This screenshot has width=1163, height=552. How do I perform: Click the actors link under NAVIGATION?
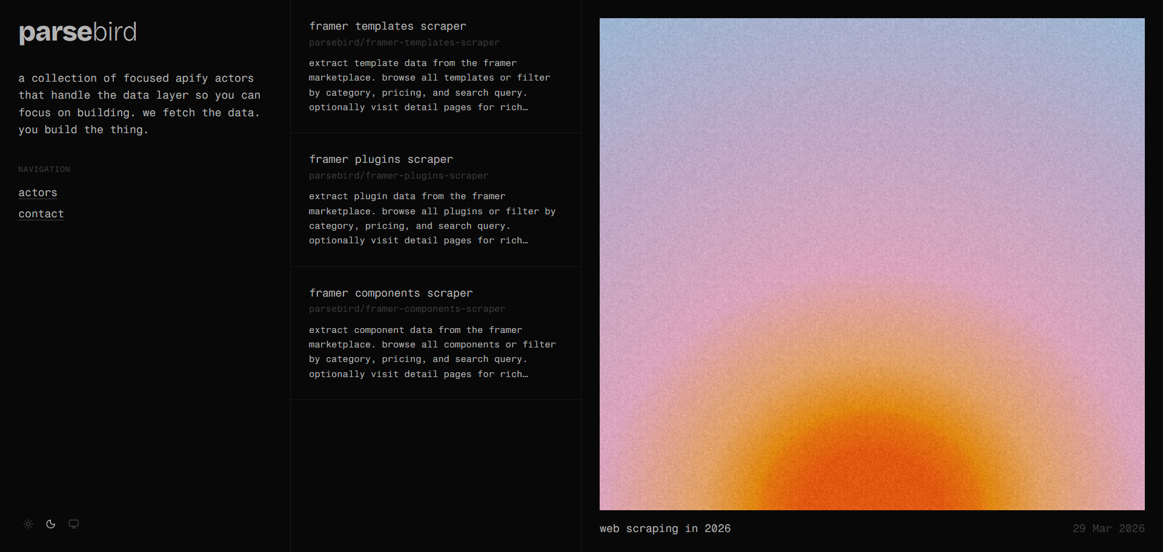tap(38, 192)
